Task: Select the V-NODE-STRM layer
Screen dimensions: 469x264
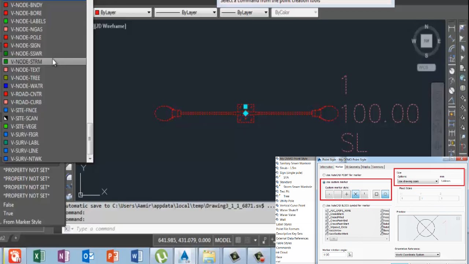Action: (44, 62)
